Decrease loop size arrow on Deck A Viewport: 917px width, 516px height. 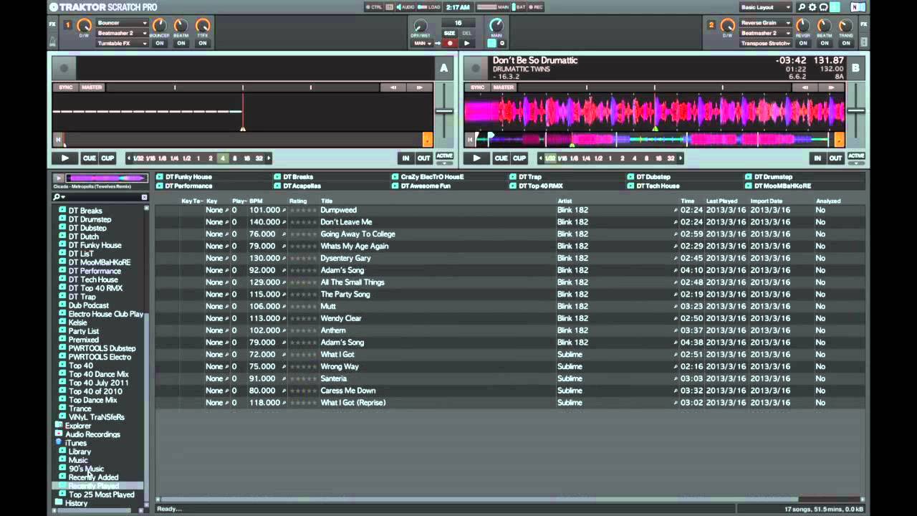point(129,158)
